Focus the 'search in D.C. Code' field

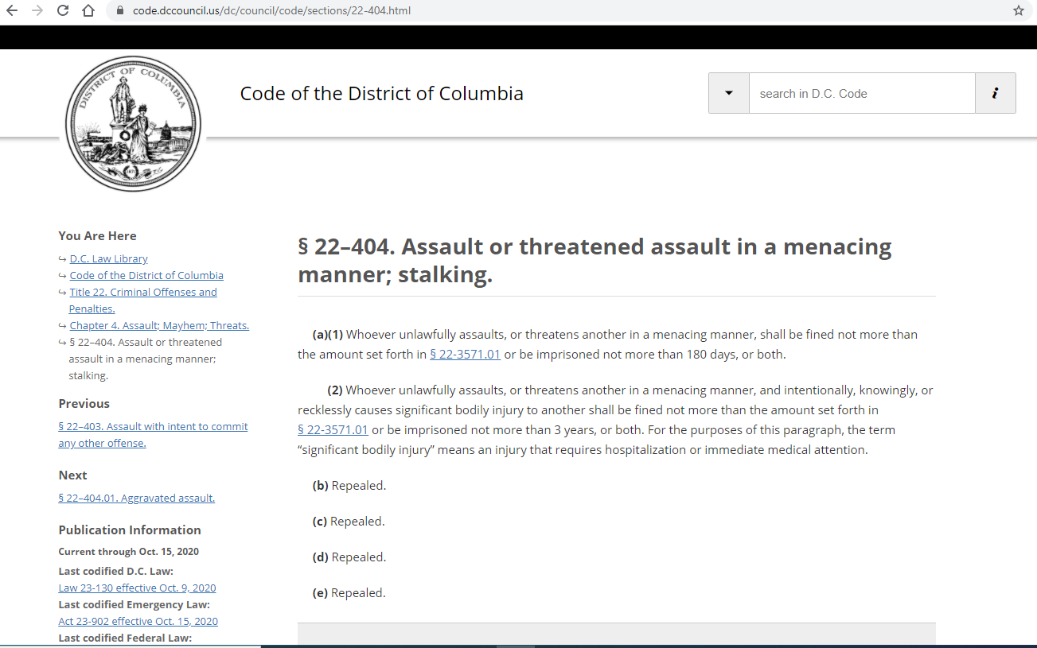point(862,93)
